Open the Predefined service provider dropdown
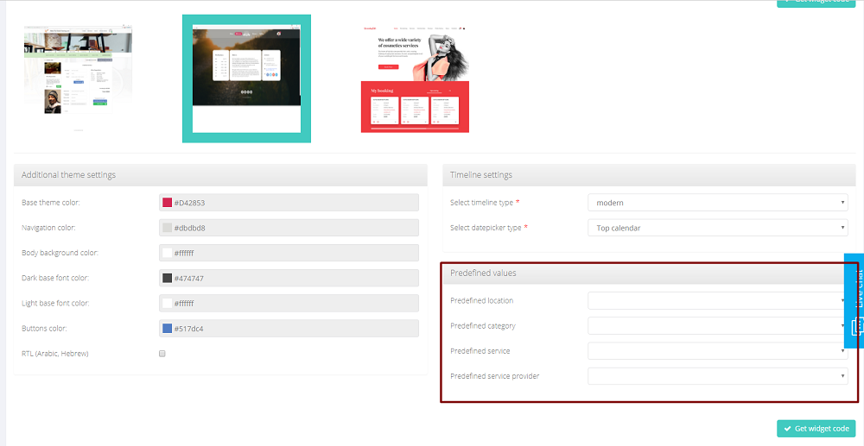This screenshot has width=864, height=446. click(717, 376)
